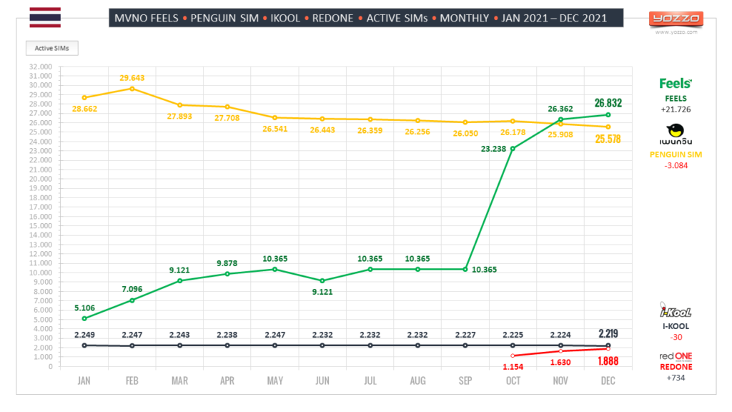The width and height of the screenshot is (732, 412).
Task: Select the PENGUIN SIM legend label
Action: click(x=676, y=154)
